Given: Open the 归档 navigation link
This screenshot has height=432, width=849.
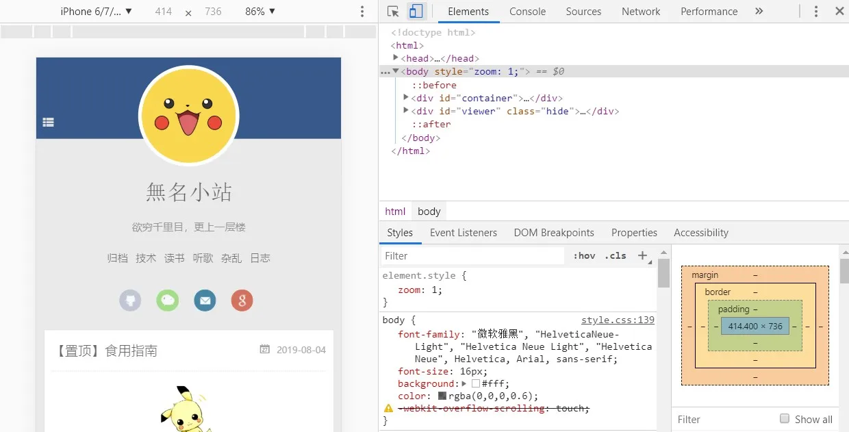Looking at the screenshot, I should pyautogui.click(x=117, y=258).
